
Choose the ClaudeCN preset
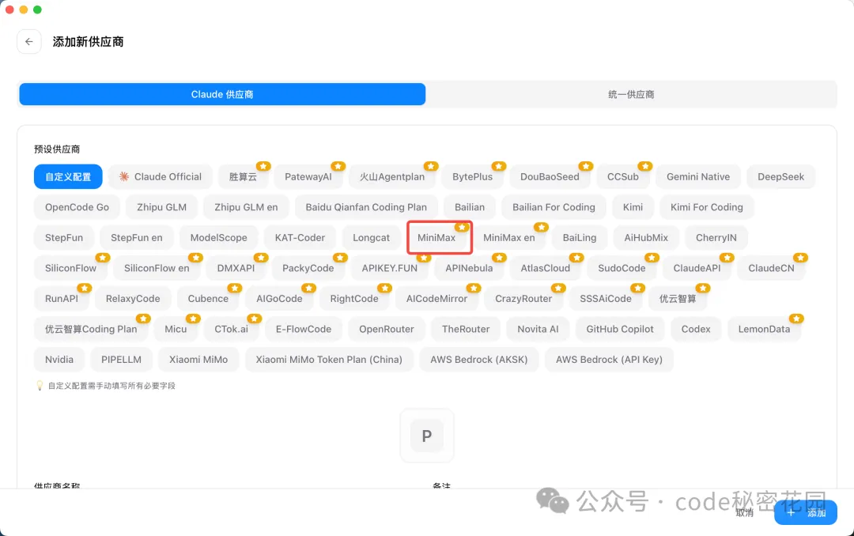[x=771, y=268]
